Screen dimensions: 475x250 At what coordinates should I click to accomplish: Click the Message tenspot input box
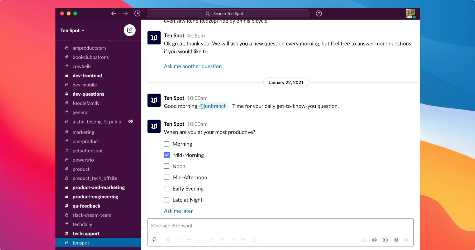click(280, 226)
